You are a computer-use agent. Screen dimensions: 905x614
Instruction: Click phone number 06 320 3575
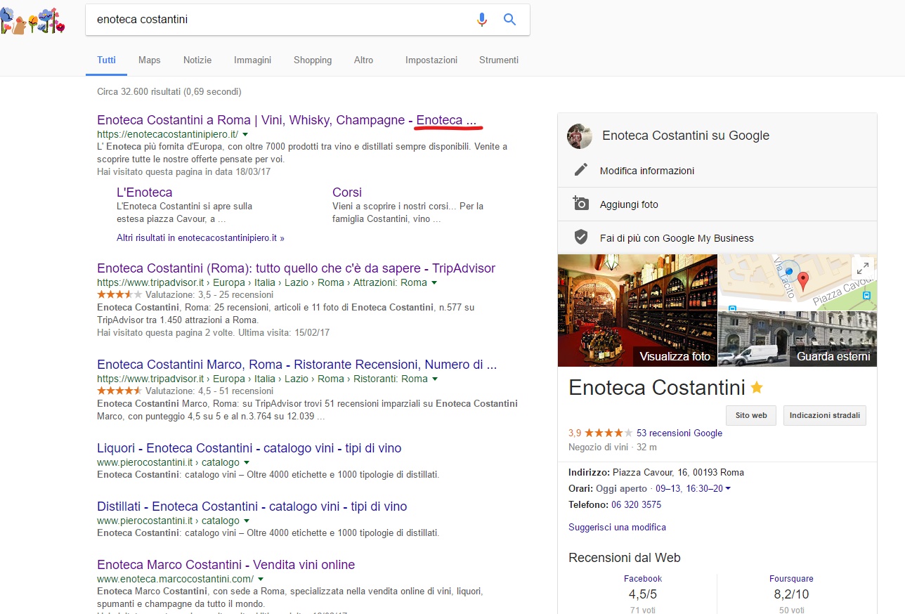point(636,504)
